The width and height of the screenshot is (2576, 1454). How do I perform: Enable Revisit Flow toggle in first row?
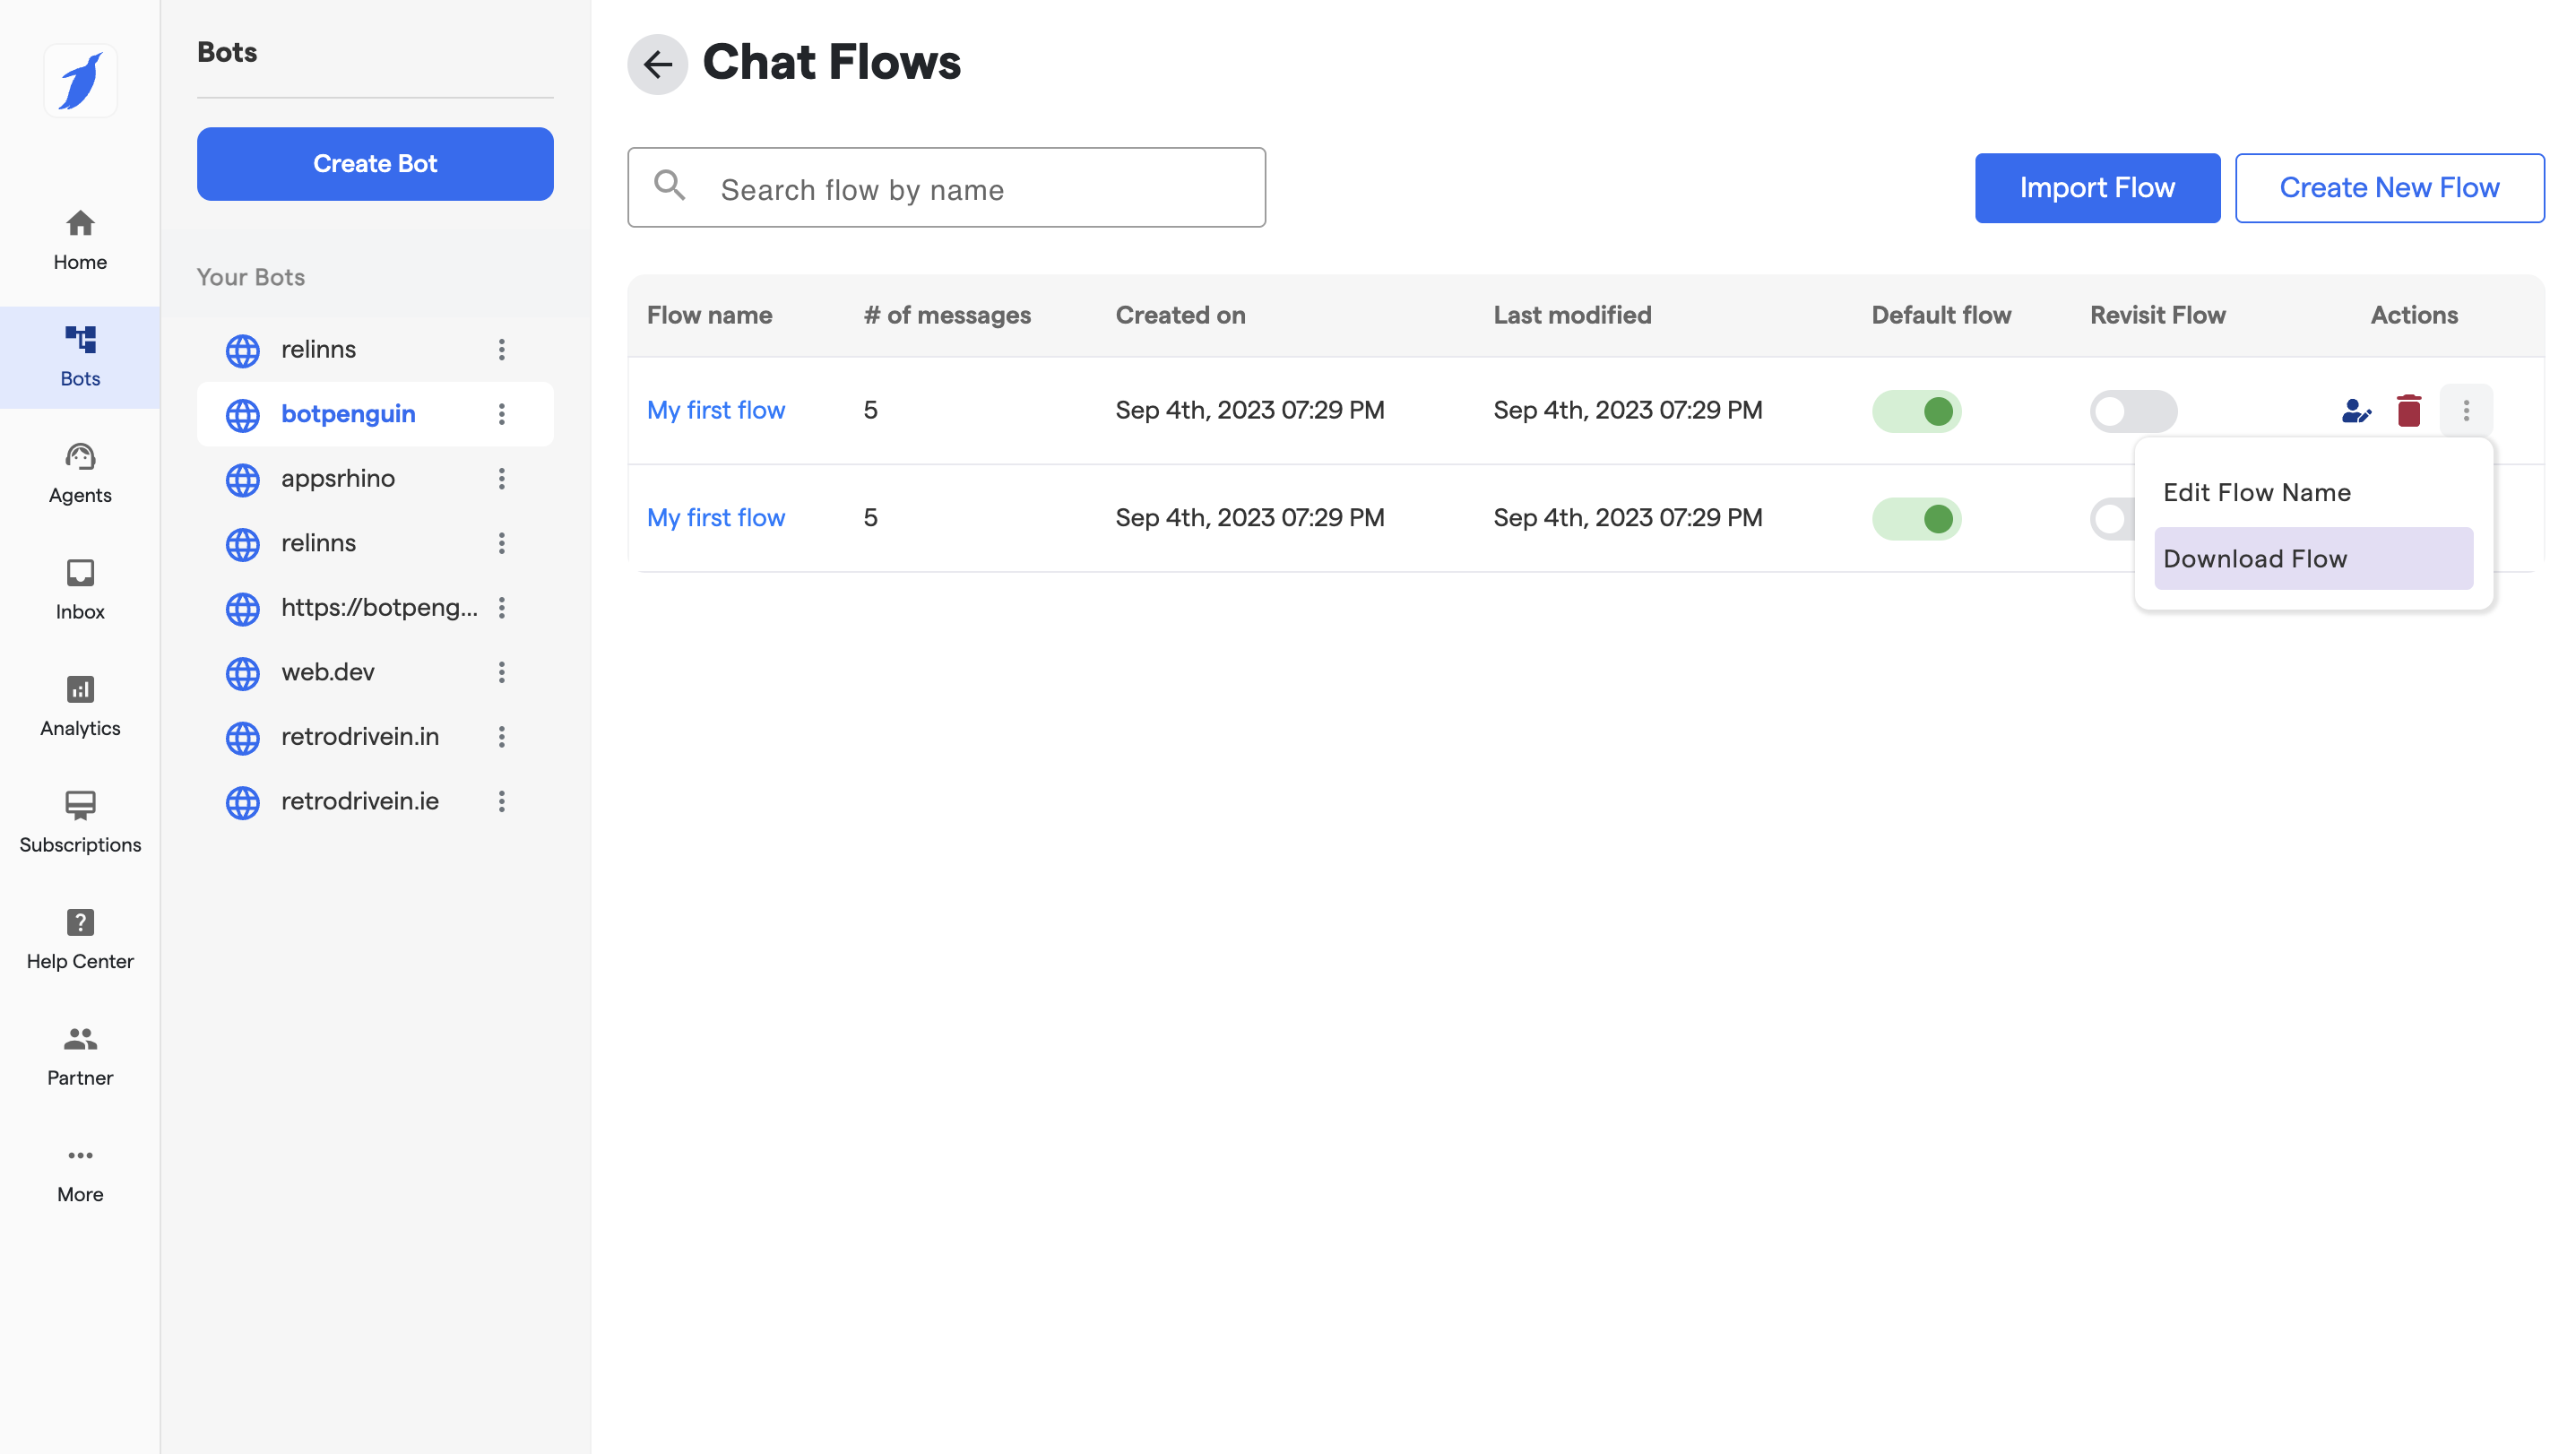(x=2132, y=411)
